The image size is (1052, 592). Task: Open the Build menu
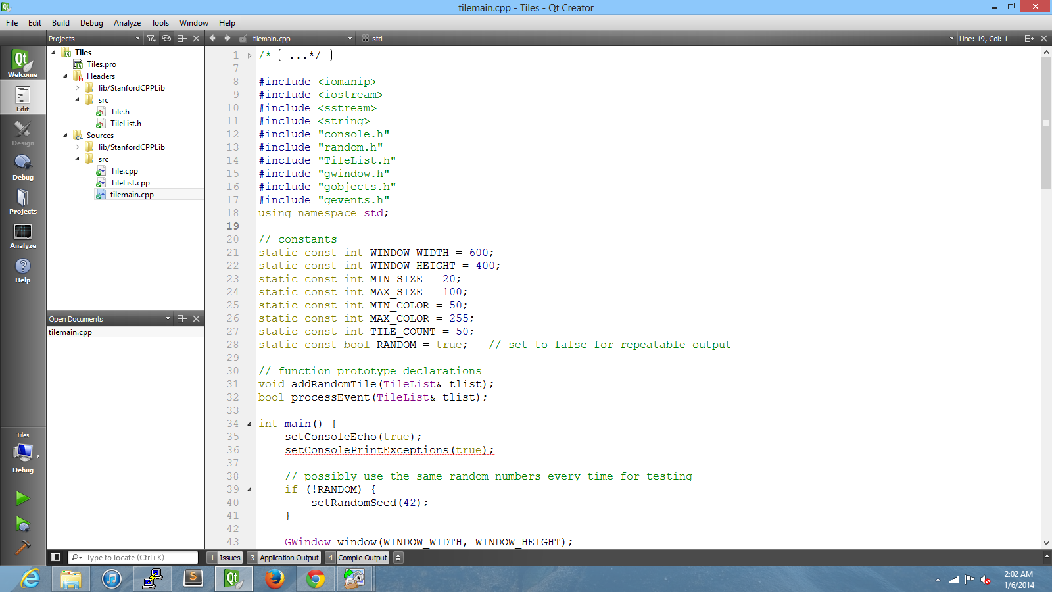click(60, 22)
